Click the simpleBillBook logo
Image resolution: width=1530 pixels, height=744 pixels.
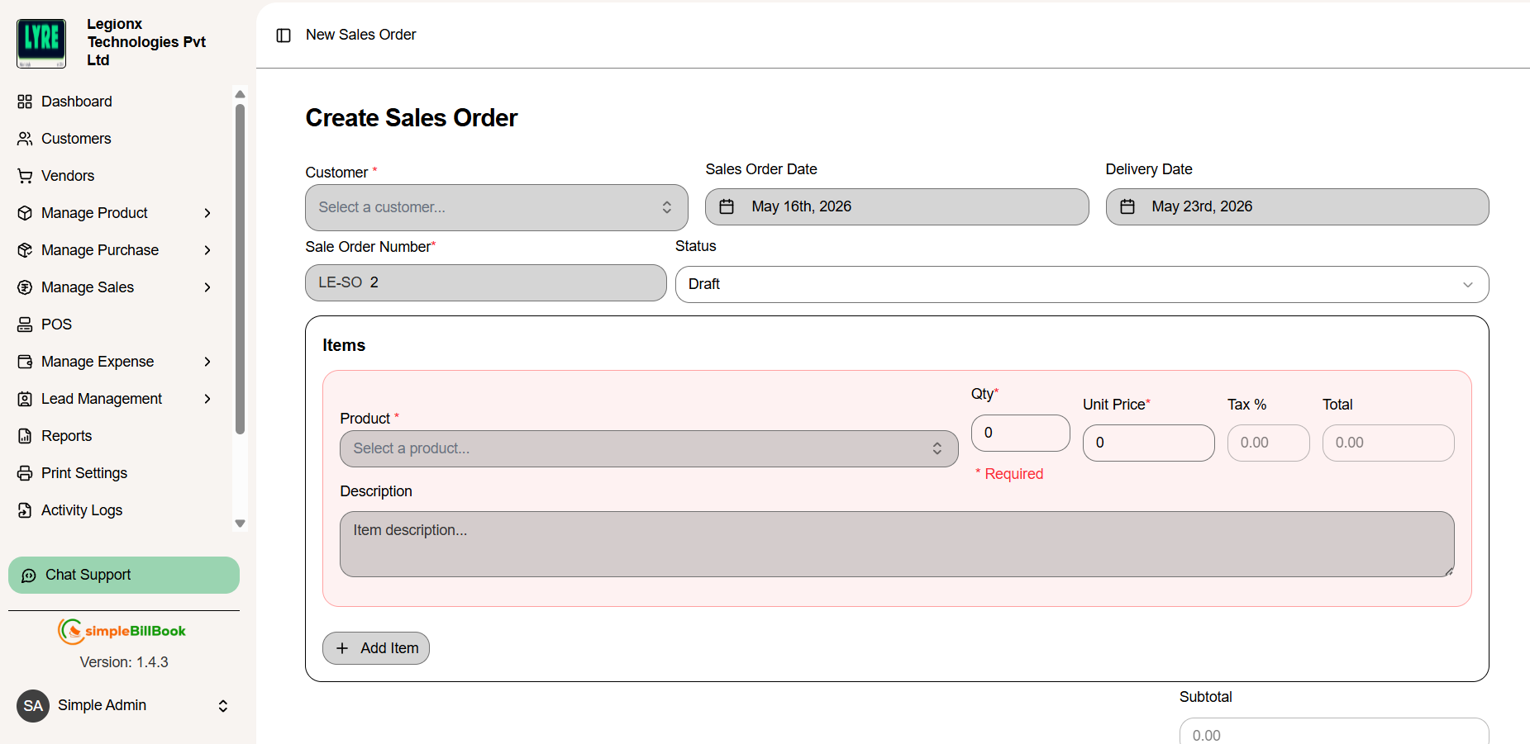click(x=122, y=631)
